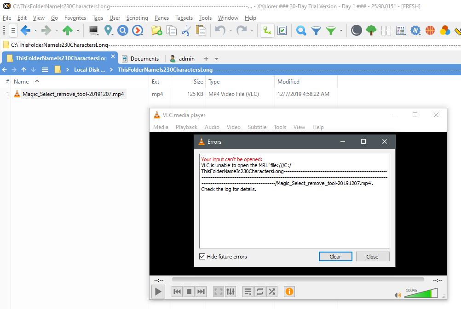The image size is (461, 309).
Task: Click the green Up arrow toolbar icon
Action: [68, 31]
